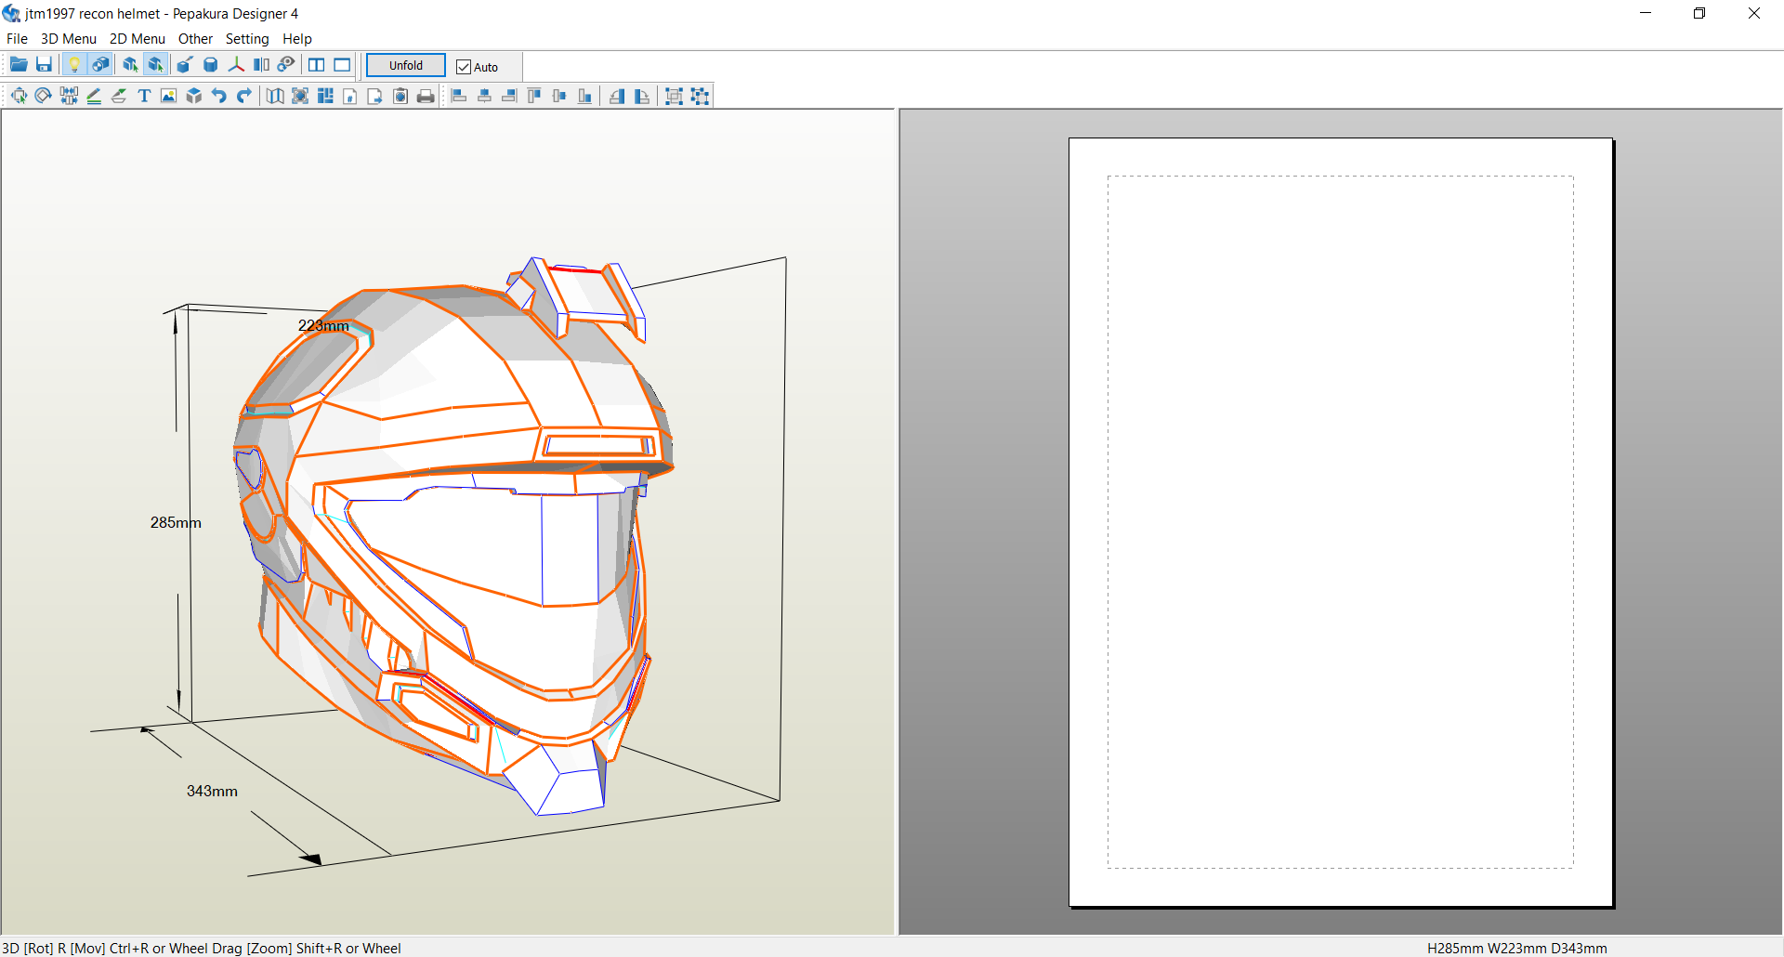The width and height of the screenshot is (1784, 957).
Task: Click the Print printer icon
Action: click(x=426, y=96)
